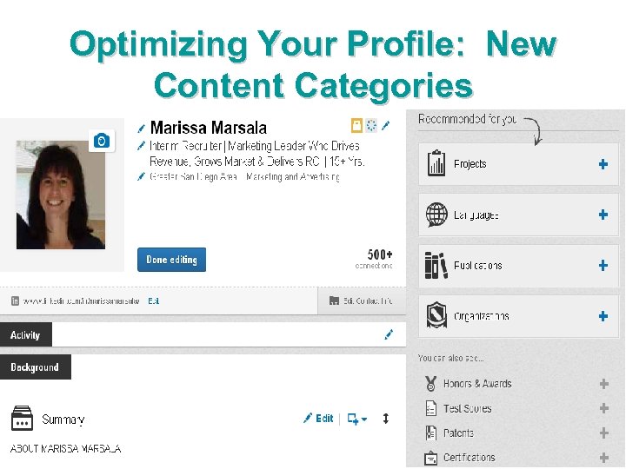Click the Certifications label

(469, 458)
